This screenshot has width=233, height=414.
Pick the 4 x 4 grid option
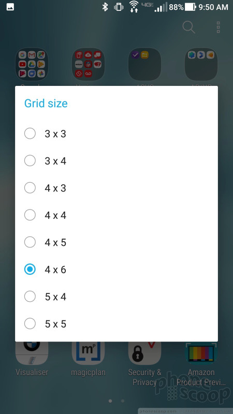point(116,215)
